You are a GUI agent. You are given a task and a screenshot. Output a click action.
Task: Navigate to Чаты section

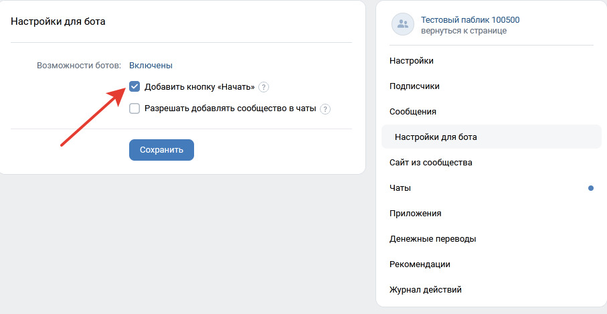(x=400, y=188)
